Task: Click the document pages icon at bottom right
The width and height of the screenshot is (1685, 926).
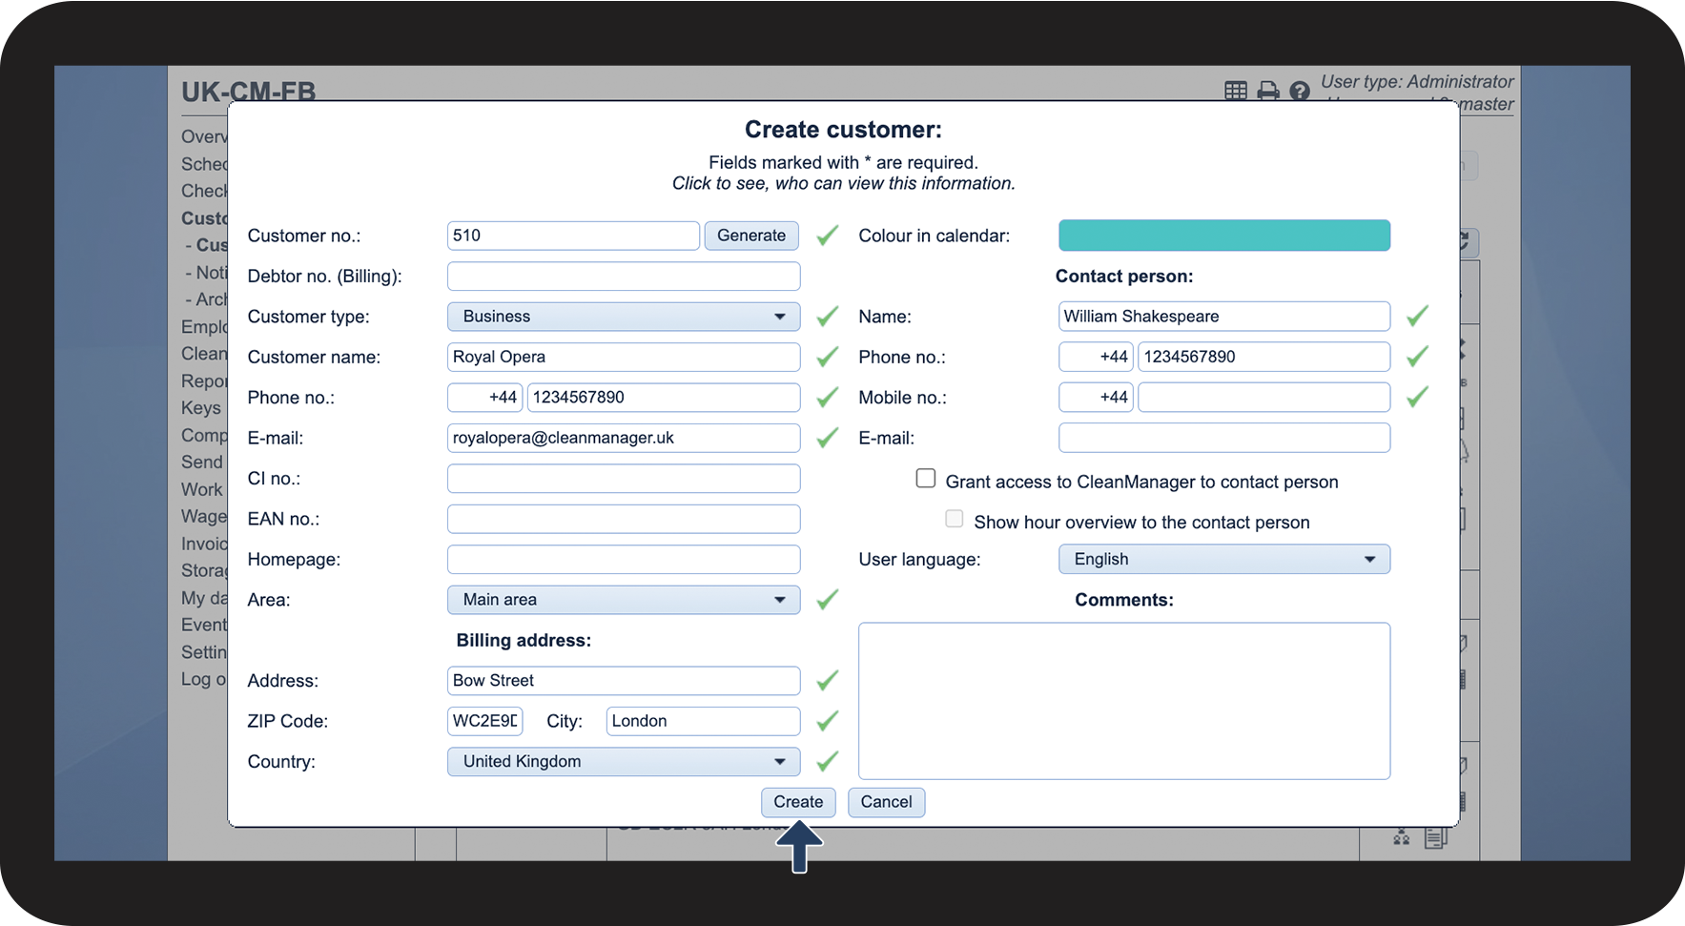Action: tap(1435, 838)
